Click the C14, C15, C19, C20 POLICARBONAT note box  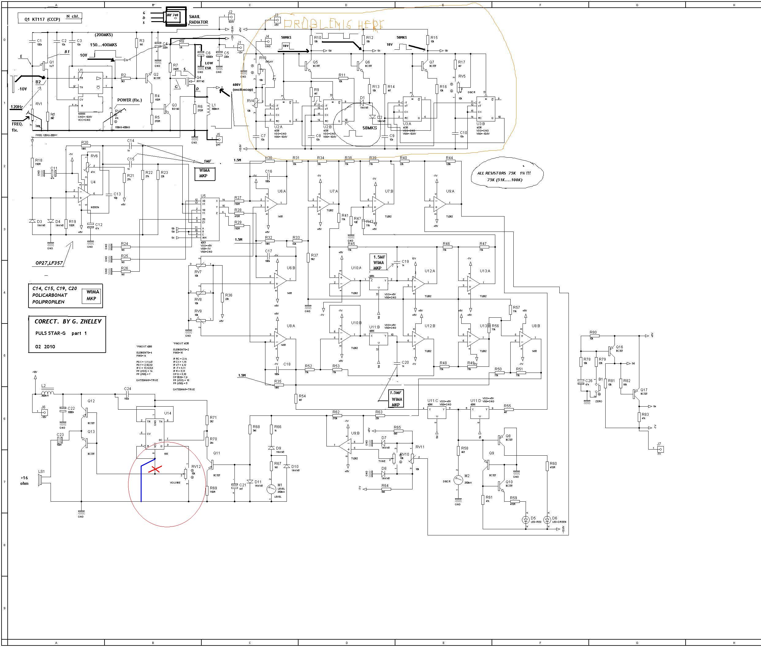pyautogui.click(x=65, y=296)
